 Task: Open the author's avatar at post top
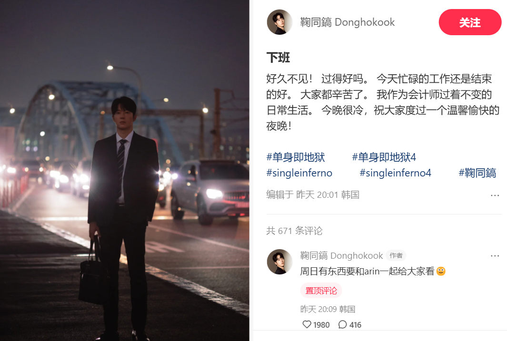(279, 22)
